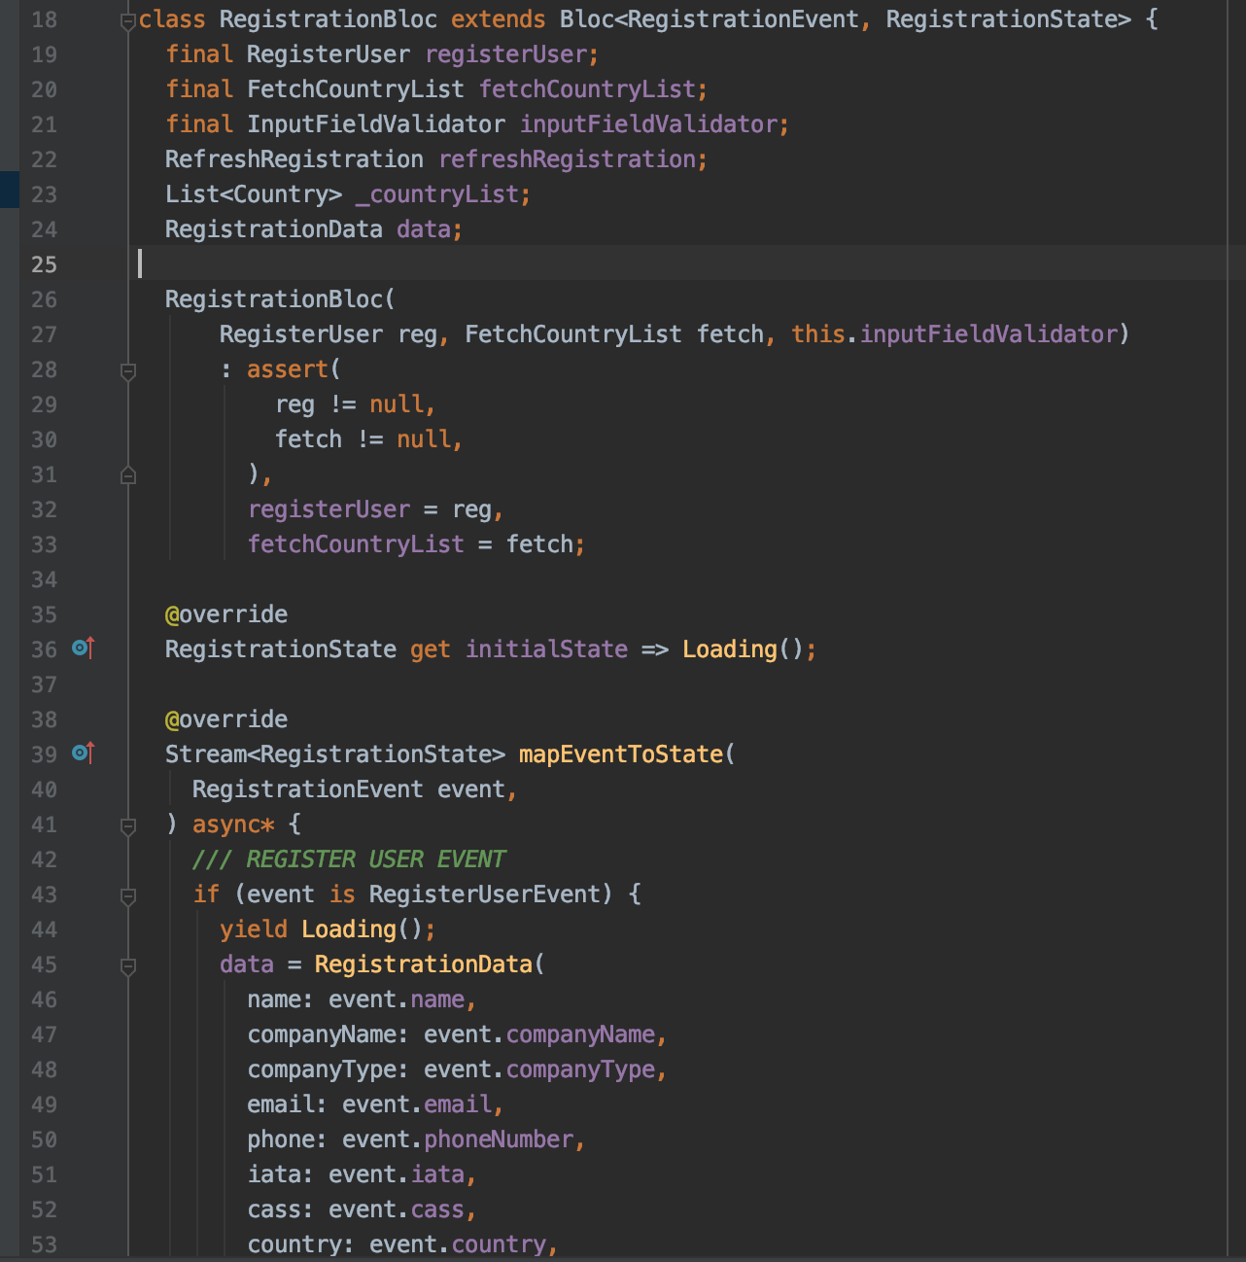This screenshot has height=1262, width=1246.
Task: Click the 'async*' keyword
Action: click(233, 824)
